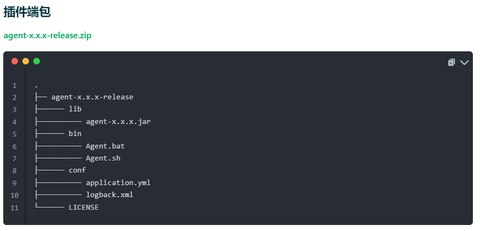Screen dimensions: 480x231
Task: Click line number 6 in gutter
Action: point(14,146)
